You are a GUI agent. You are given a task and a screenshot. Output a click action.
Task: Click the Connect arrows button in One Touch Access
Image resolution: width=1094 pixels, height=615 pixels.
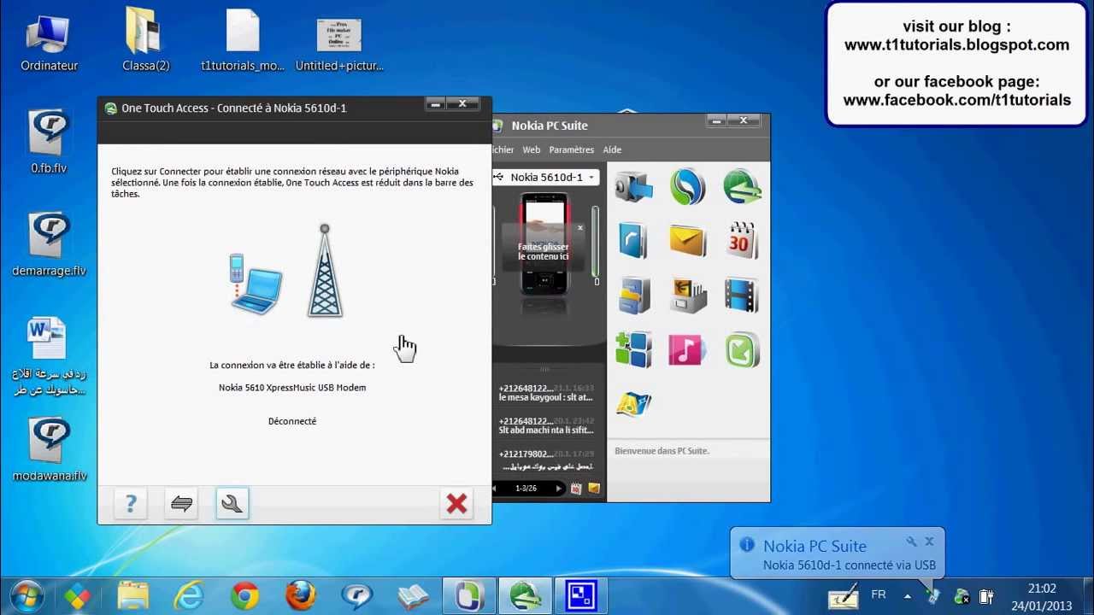point(181,504)
